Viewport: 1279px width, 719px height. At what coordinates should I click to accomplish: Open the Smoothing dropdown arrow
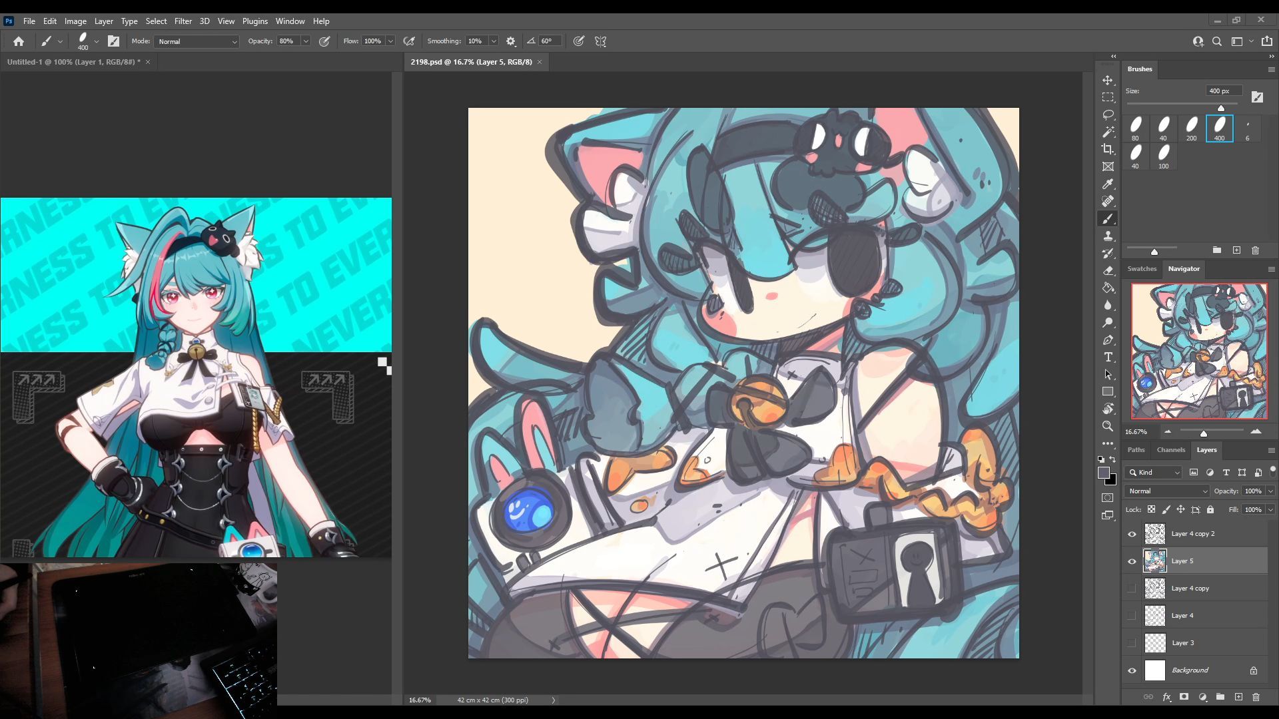494,41
